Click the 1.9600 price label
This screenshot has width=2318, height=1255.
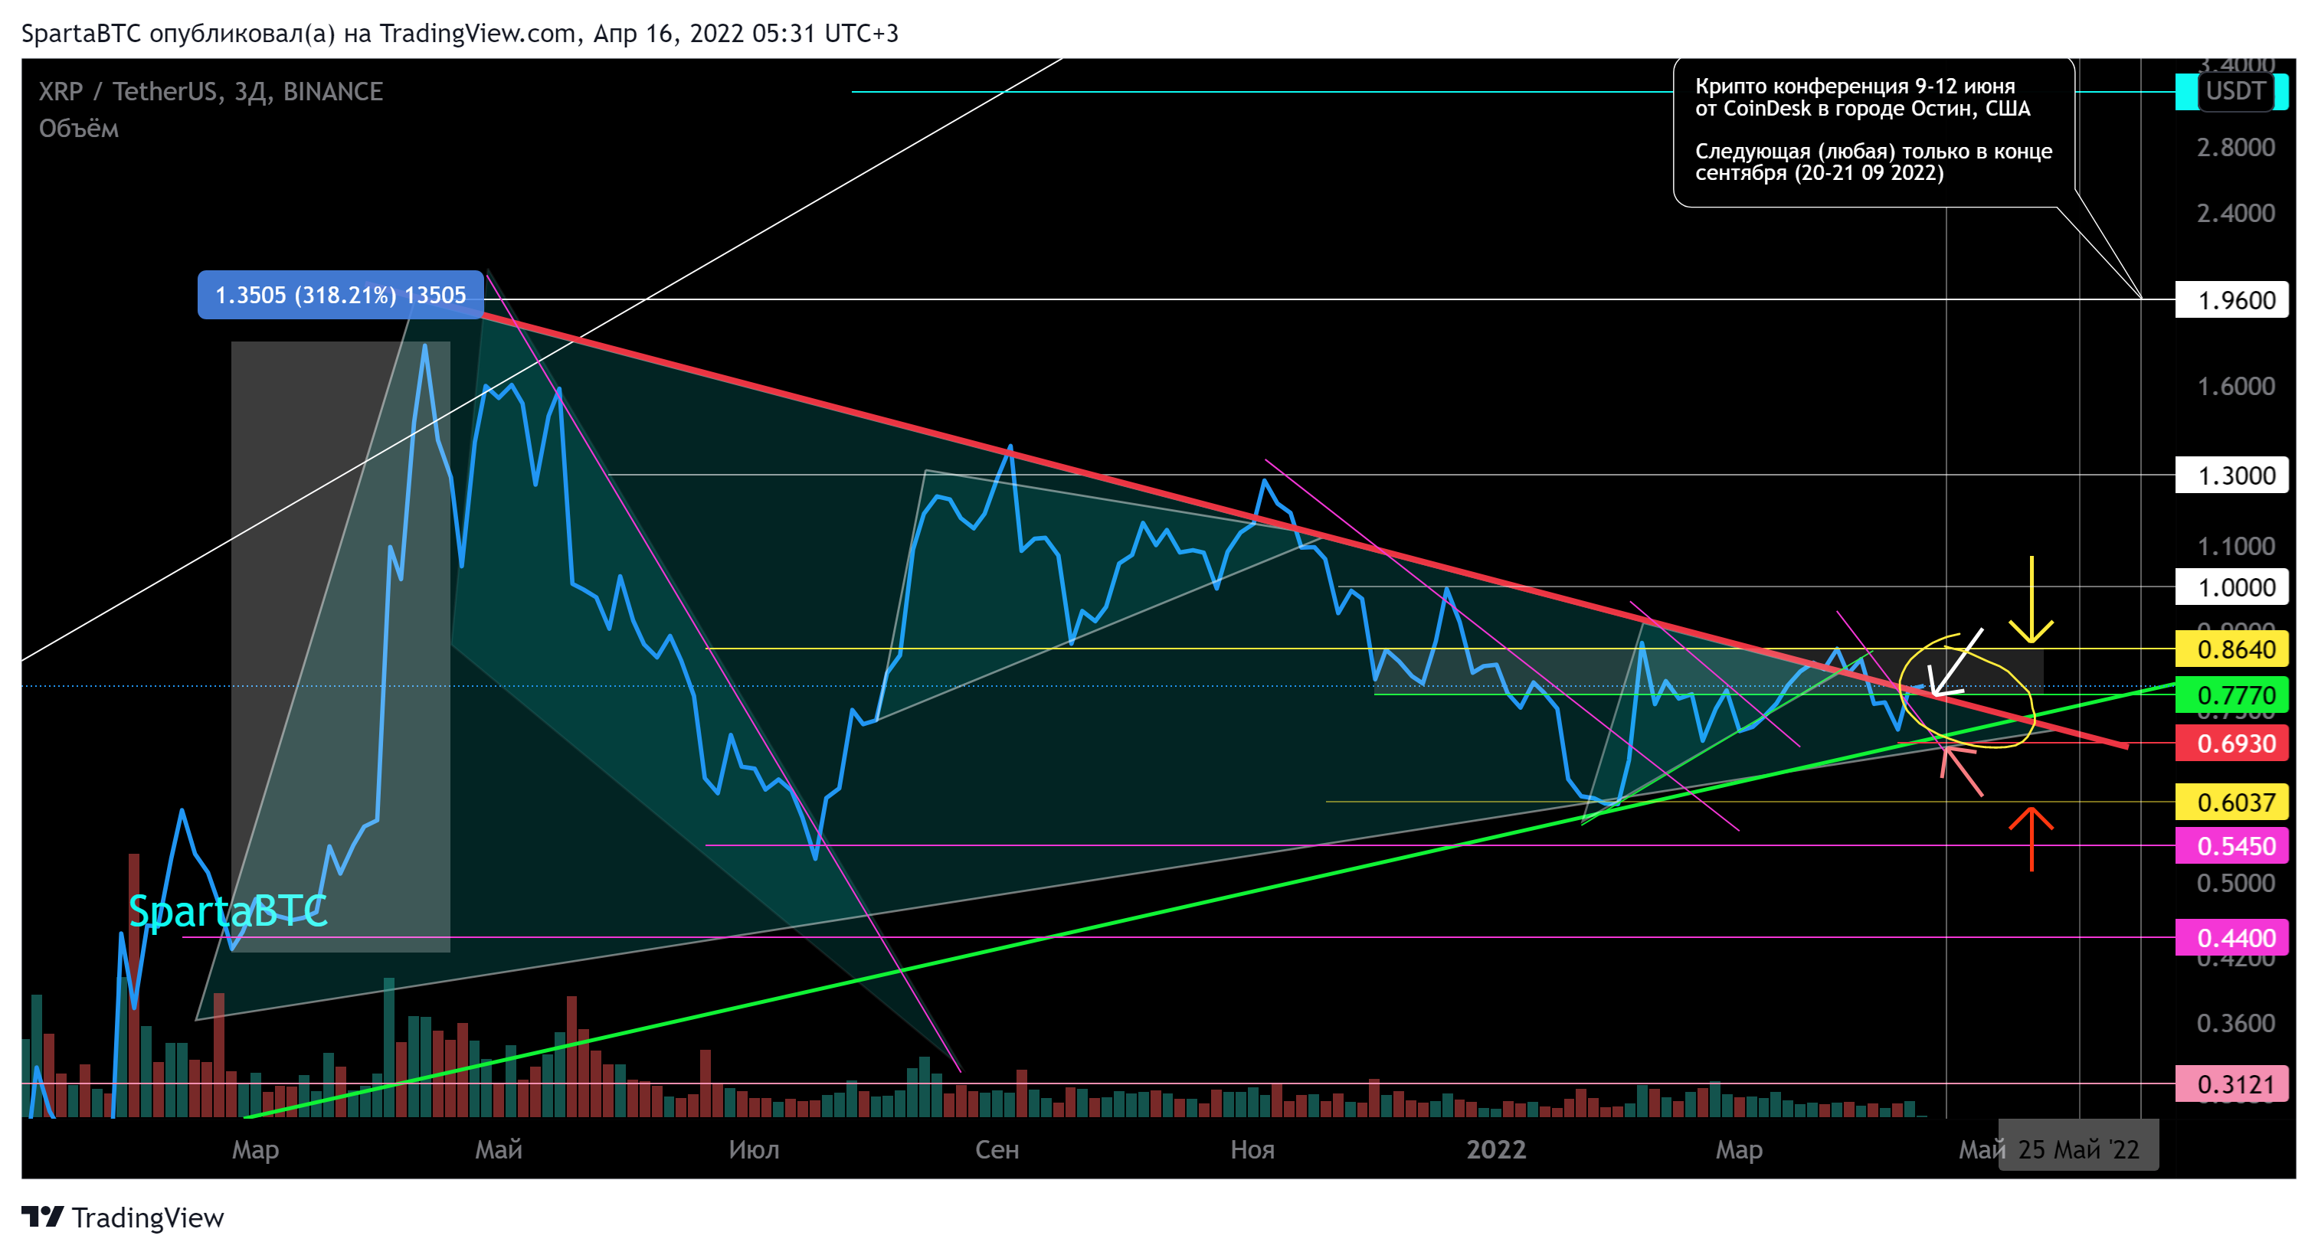(x=2231, y=300)
